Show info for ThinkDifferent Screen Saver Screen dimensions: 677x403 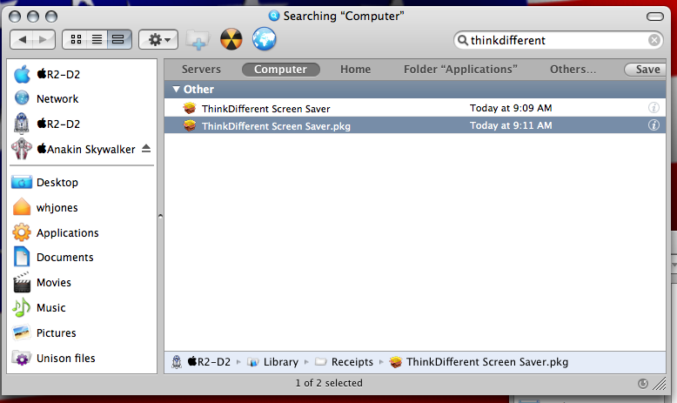point(654,108)
